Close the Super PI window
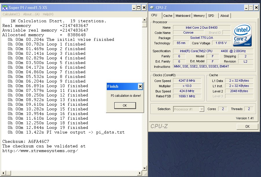The image size is (261, 177). [x=144, y=8]
